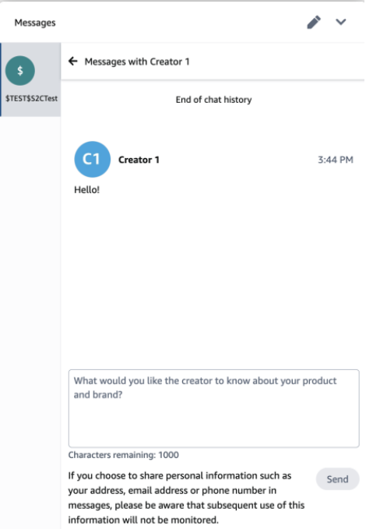Image resolution: width=366 pixels, height=529 pixels.
Task: Click the Send button
Action: click(x=337, y=479)
